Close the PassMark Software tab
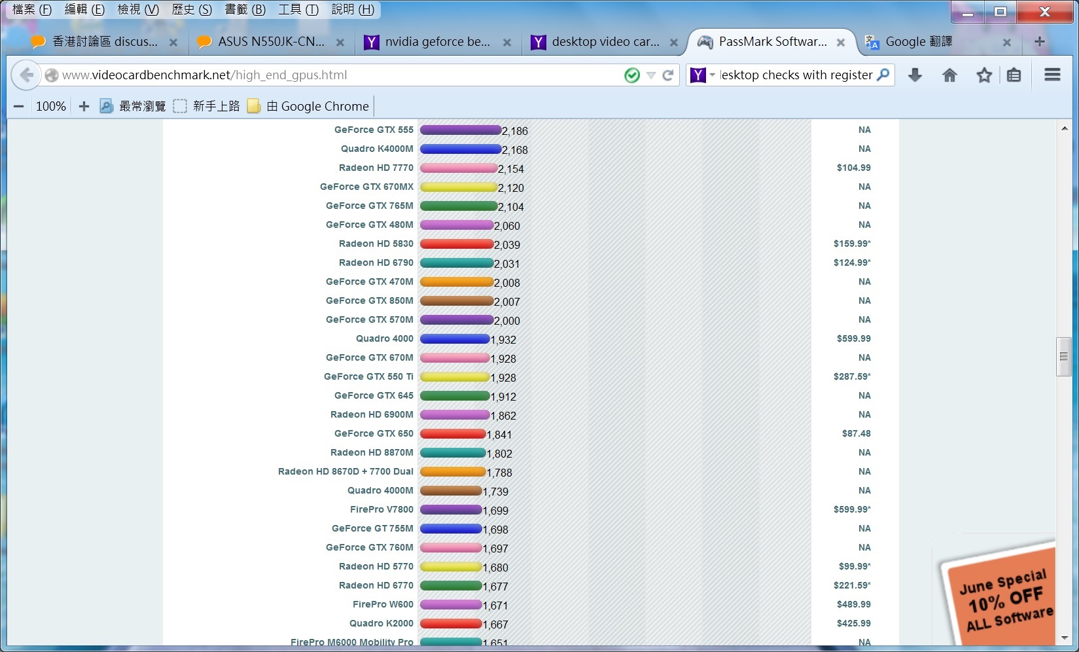The image size is (1079, 652). point(841,43)
